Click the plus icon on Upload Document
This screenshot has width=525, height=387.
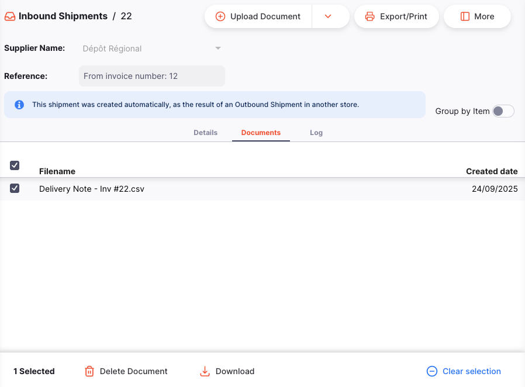(x=220, y=16)
